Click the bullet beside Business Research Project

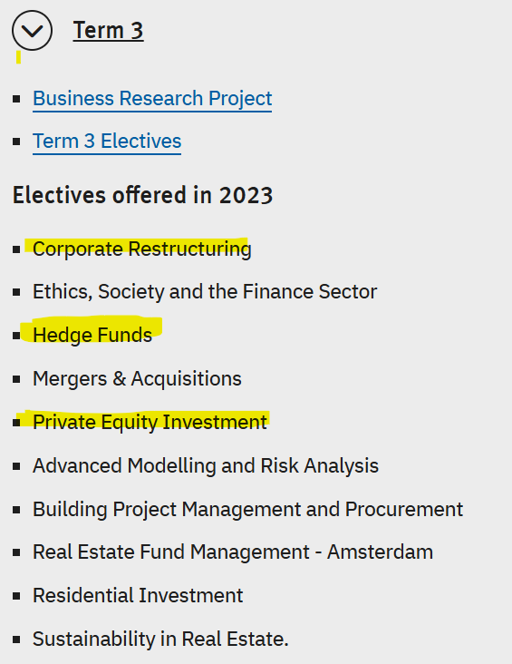[16, 99]
